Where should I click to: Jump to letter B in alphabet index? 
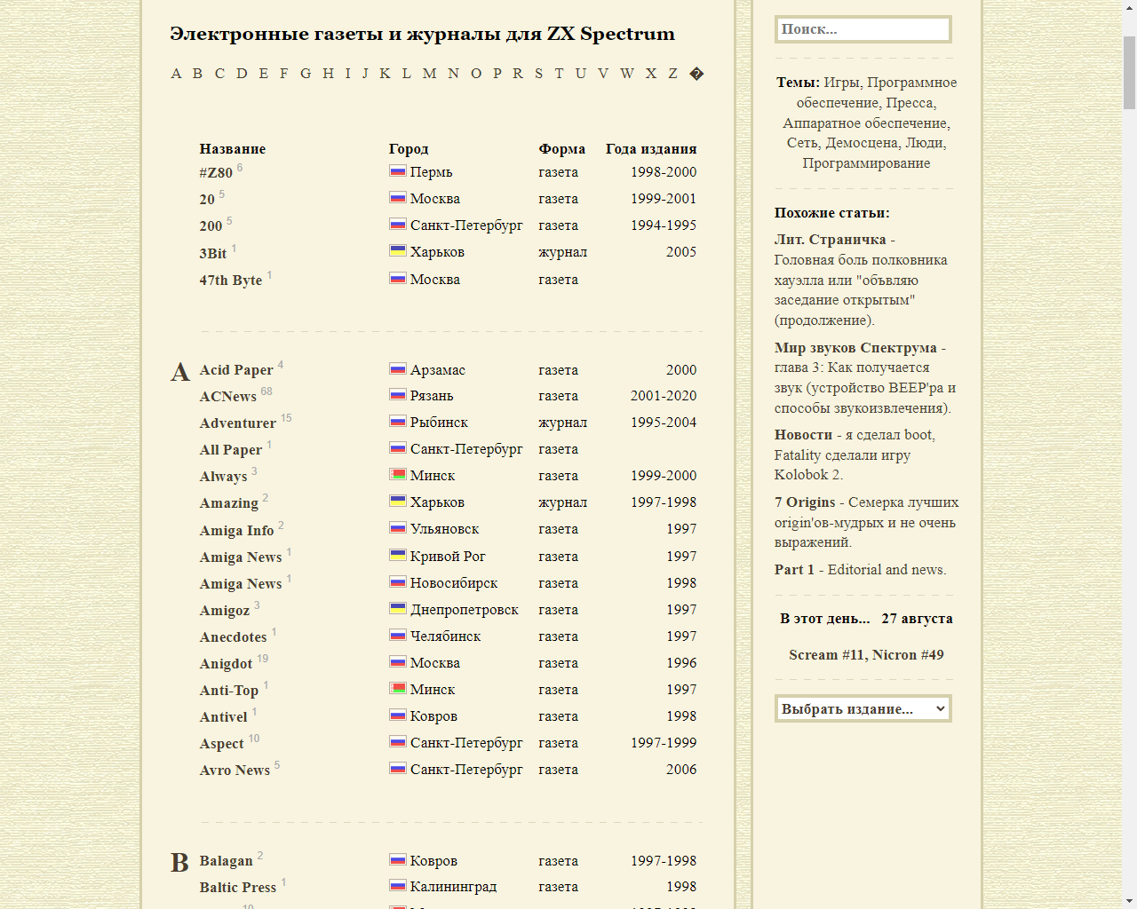click(197, 74)
